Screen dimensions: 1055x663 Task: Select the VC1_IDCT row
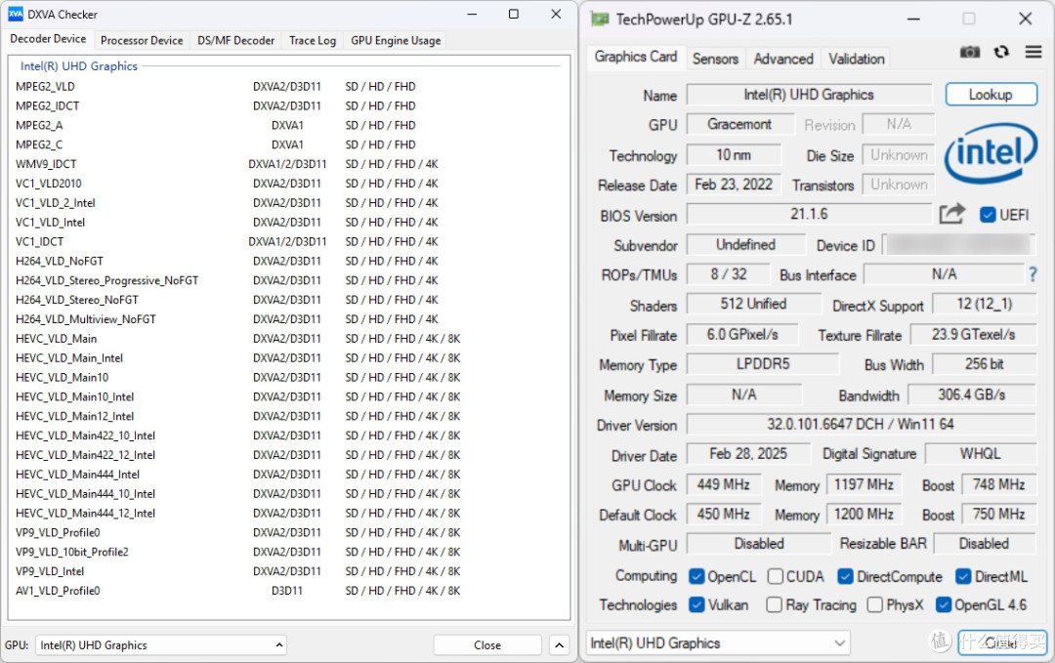[x=287, y=242]
